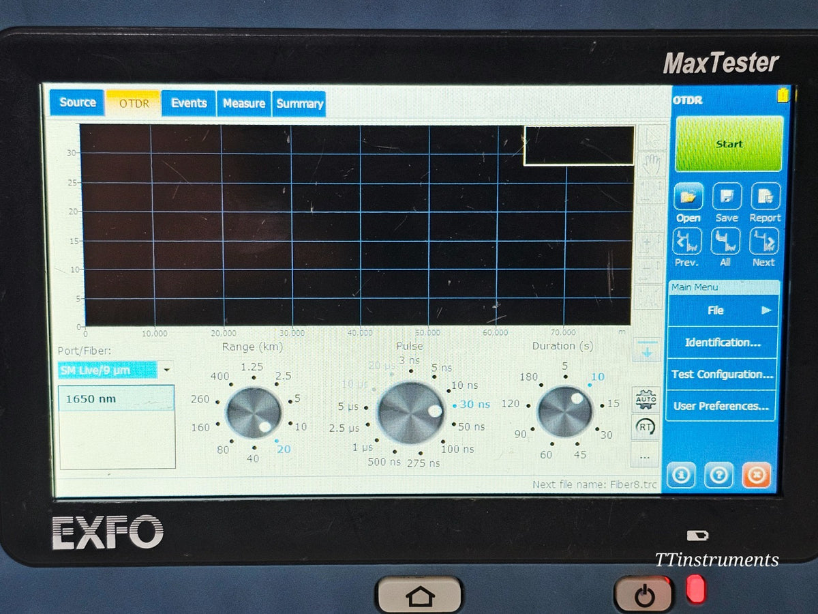Select the 1650 nm wavelength
Viewport: 818px width, 614px height.
click(x=117, y=398)
